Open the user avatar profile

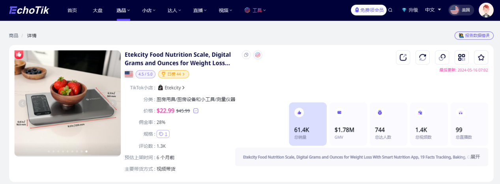(x=486, y=10)
